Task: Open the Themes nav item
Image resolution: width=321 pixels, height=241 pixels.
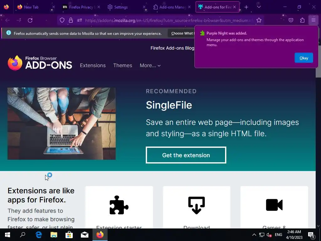Action: [x=123, y=65]
